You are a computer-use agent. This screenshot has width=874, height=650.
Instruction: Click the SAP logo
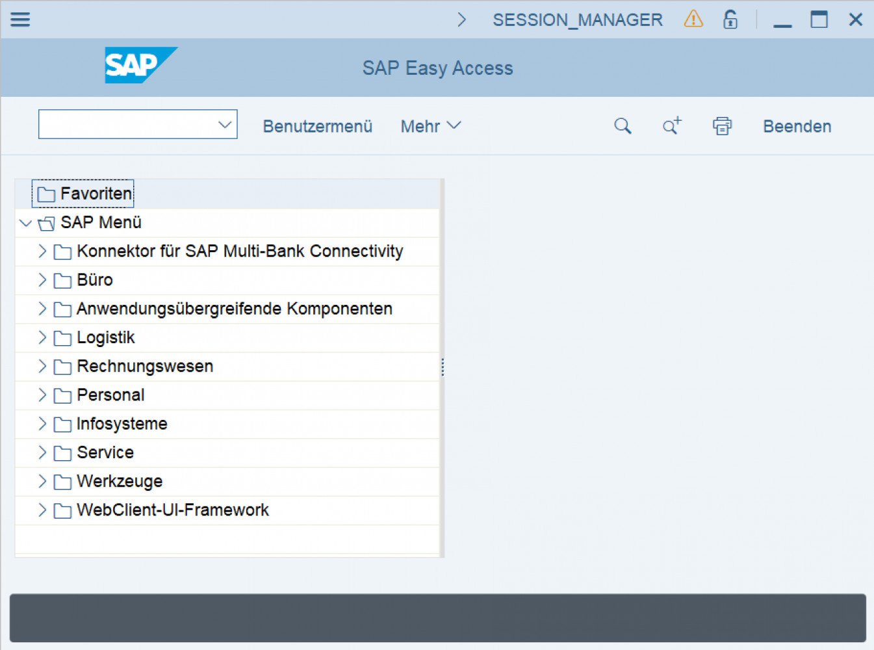point(141,65)
